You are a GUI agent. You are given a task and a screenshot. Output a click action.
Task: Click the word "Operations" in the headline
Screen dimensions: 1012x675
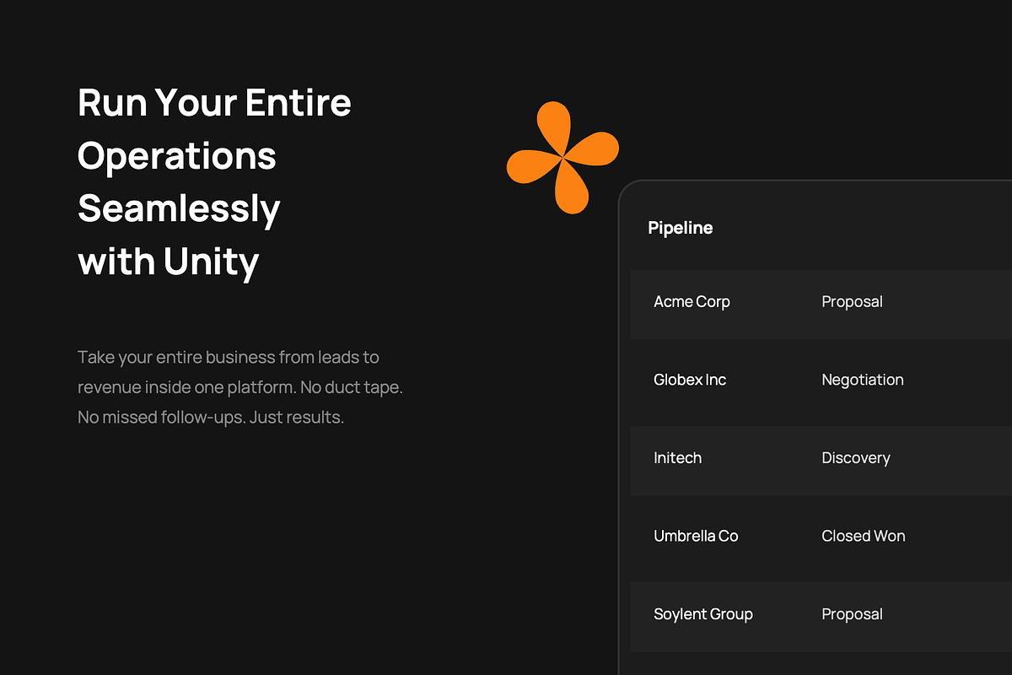177,156
